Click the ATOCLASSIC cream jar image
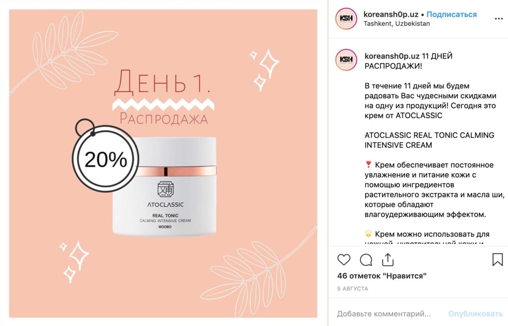Viewport: 508px width, 326px height. tap(164, 187)
